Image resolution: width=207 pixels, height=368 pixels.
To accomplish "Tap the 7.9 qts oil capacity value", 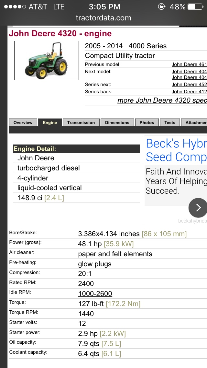I will pyautogui.click(x=99, y=344).
